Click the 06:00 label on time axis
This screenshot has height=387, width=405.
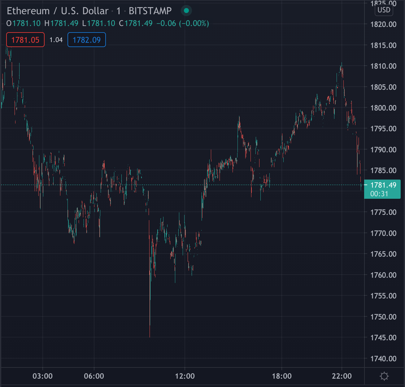[x=94, y=376]
